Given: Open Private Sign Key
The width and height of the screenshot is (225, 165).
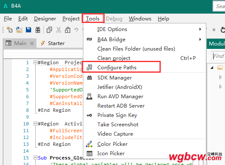Looking at the screenshot, I should click(145, 115).
